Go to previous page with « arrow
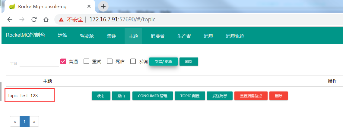Viewport: 343px width, 136px height. coord(15,121)
